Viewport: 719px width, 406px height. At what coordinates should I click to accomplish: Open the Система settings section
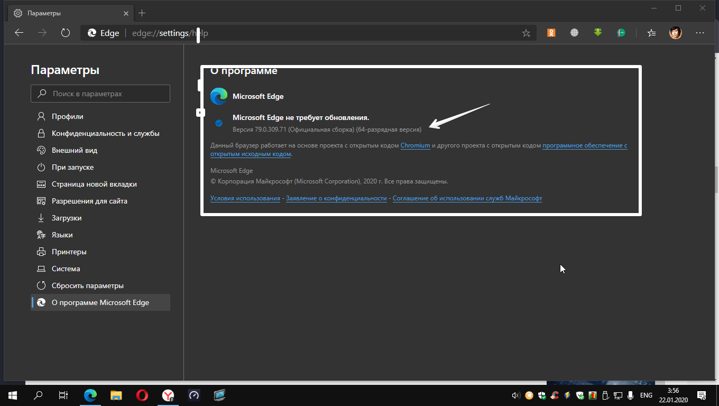pyautogui.click(x=100, y=269)
